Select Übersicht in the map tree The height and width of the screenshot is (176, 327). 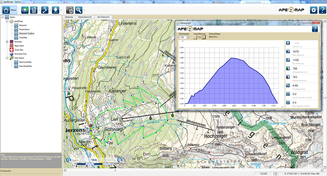tap(23, 25)
